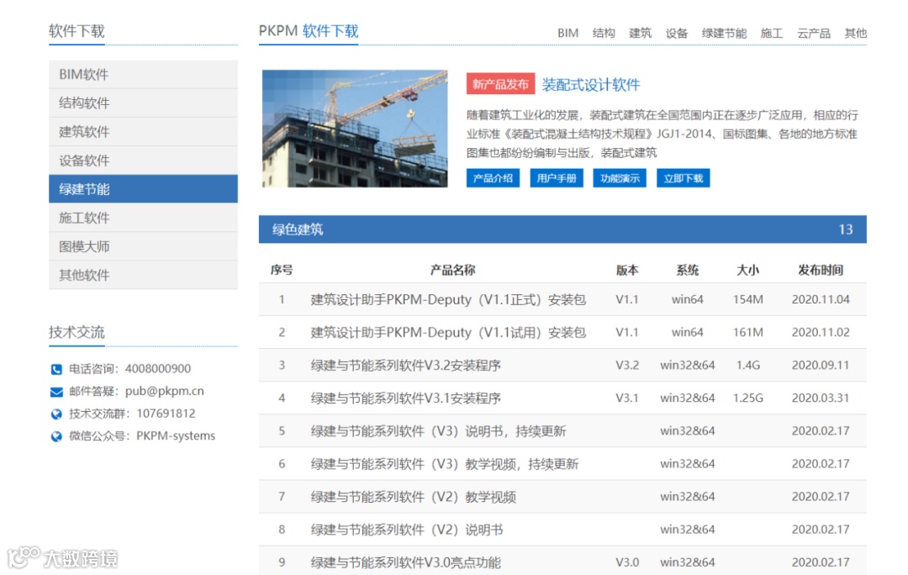Click the 序号 column header
Image resolution: width=908 pixels, height=575 pixels.
tap(282, 270)
